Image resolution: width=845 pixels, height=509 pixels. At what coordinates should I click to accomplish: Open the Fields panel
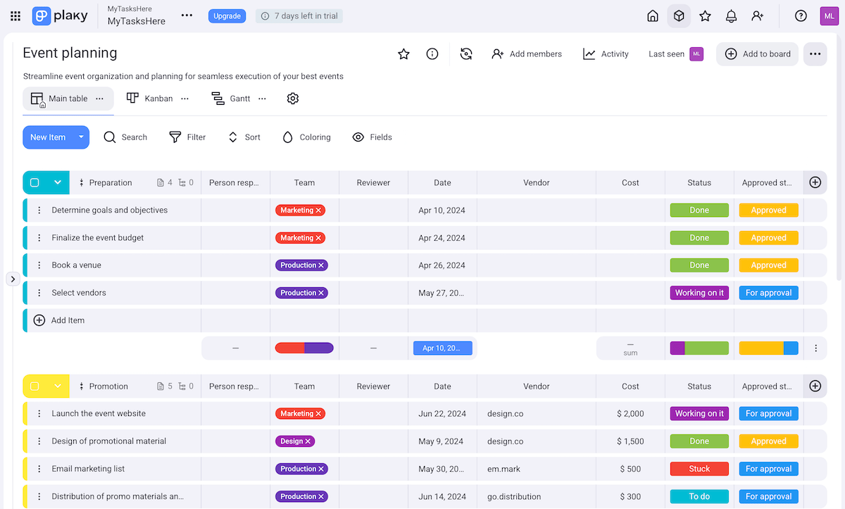pos(372,137)
